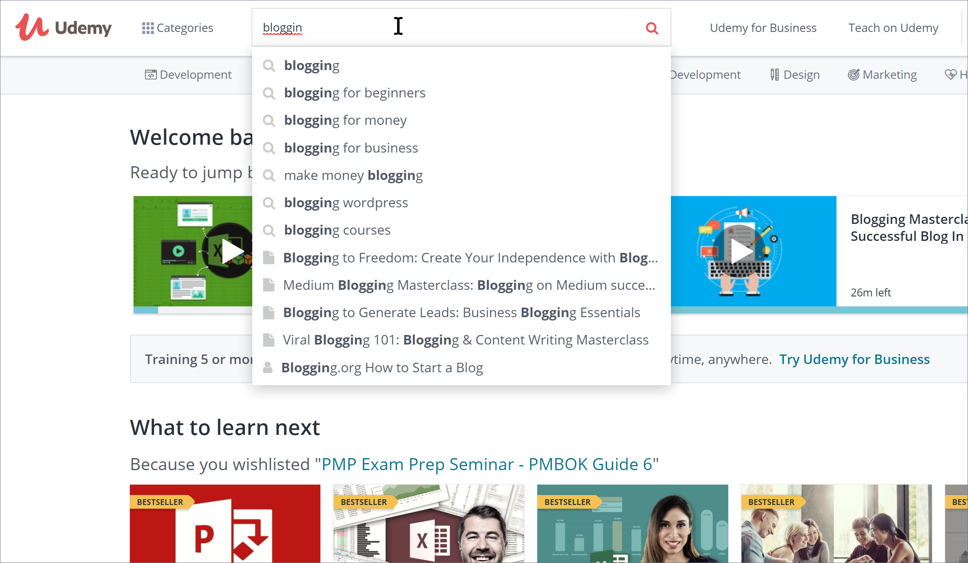
Task: Open 'Blogging to Generate Leads' course suggestion
Action: coord(461,312)
